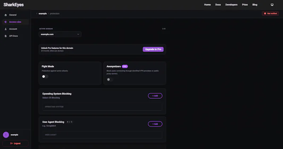Click the Fight Mode heading
The height and width of the screenshot is (149, 283).
pyautogui.click(x=48, y=66)
